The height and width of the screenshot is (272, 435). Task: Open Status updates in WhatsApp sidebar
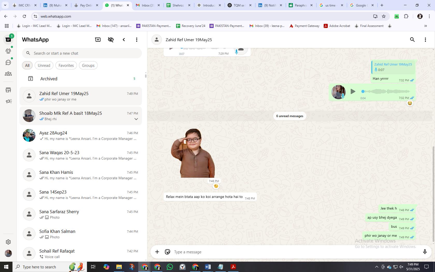pyautogui.click(x=8, y=51)
